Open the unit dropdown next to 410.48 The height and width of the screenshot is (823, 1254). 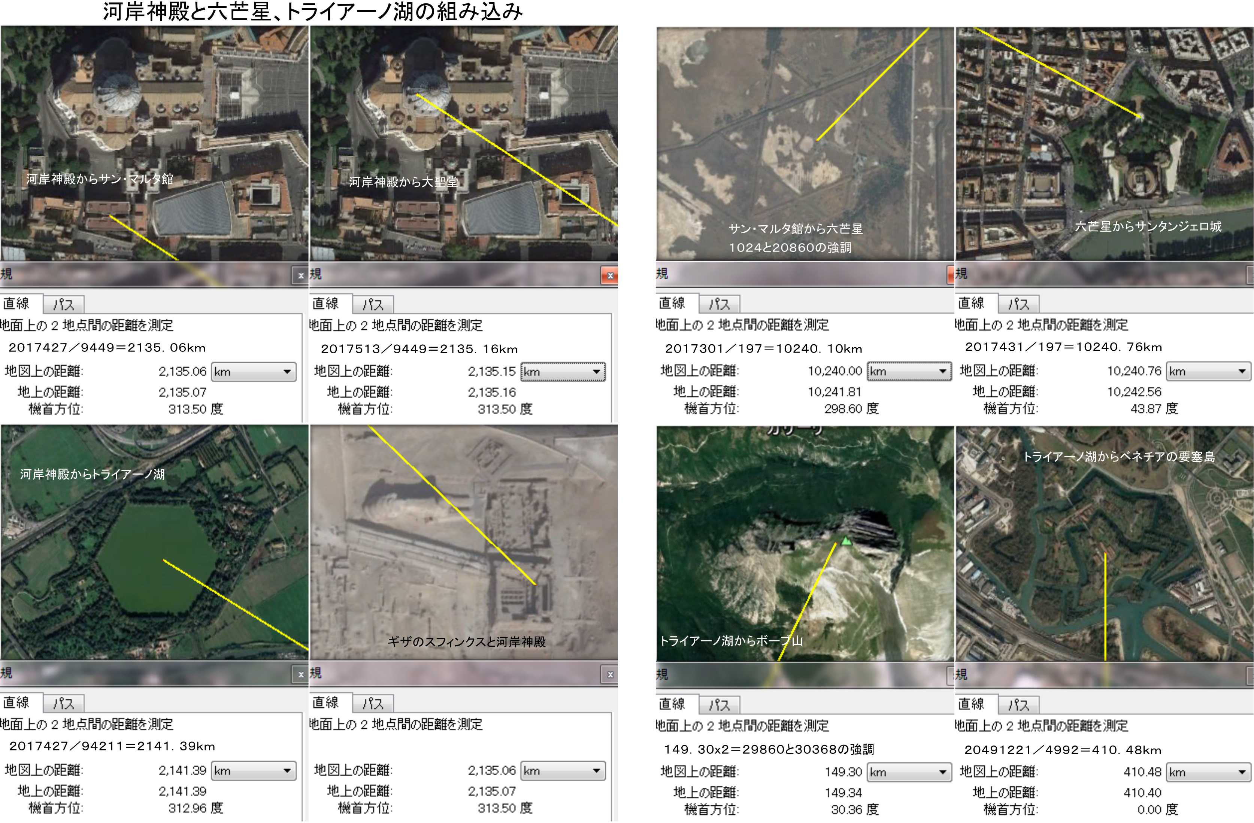(1208, 772)
